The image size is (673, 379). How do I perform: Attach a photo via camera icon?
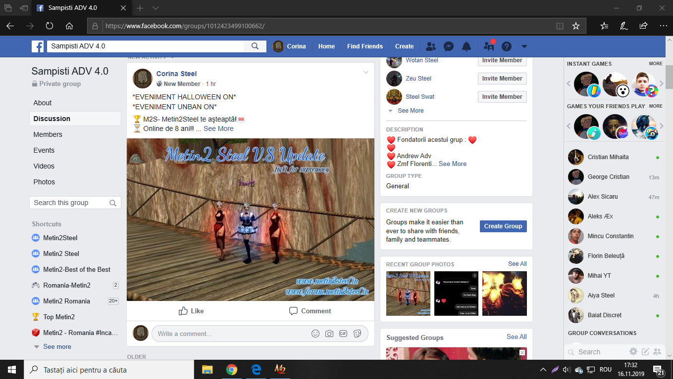click(329, 334)
